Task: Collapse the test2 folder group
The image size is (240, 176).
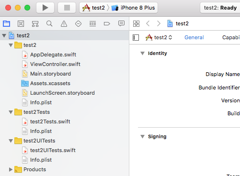Action: 11,45
